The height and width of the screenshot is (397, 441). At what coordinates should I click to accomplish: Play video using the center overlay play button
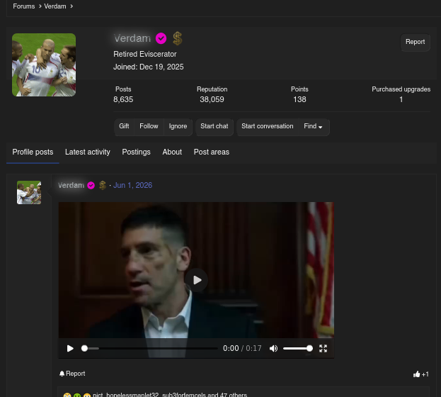click(x=197, y=280)
